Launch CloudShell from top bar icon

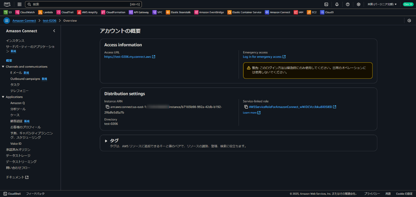click(x=326, y=4)
